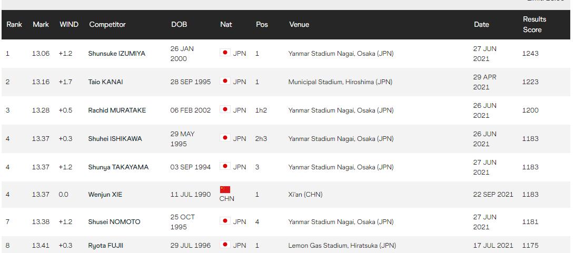Select Shusei NOMOTO competitor name

click(114, 222)
